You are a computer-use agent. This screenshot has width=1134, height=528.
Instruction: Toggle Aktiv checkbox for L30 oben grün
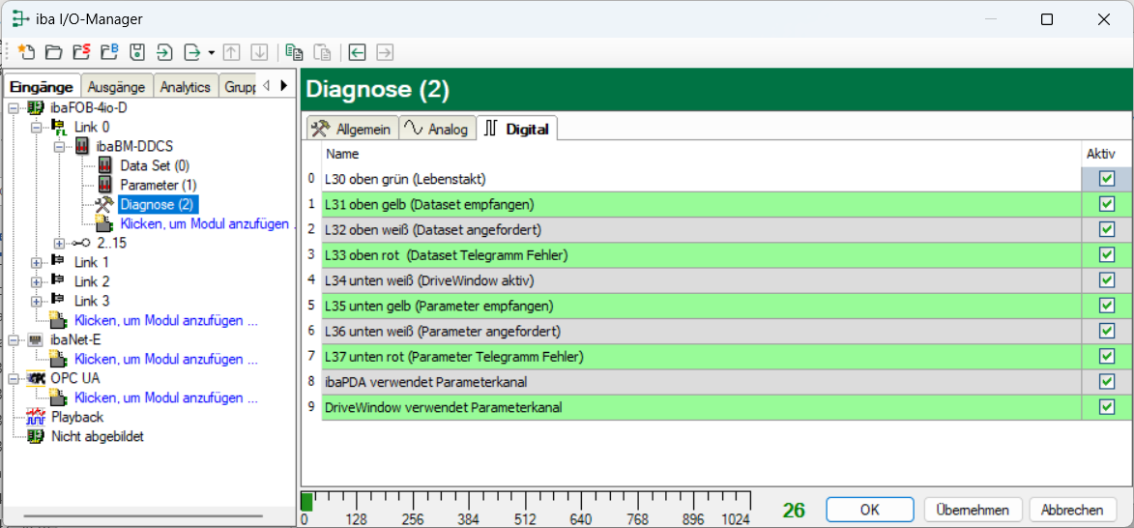pos(1106,179)
